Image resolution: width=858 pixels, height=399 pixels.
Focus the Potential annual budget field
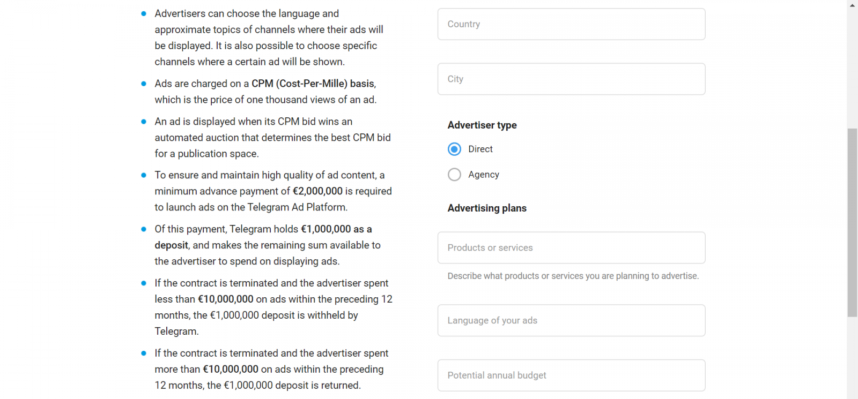click(x=571, y=375)
